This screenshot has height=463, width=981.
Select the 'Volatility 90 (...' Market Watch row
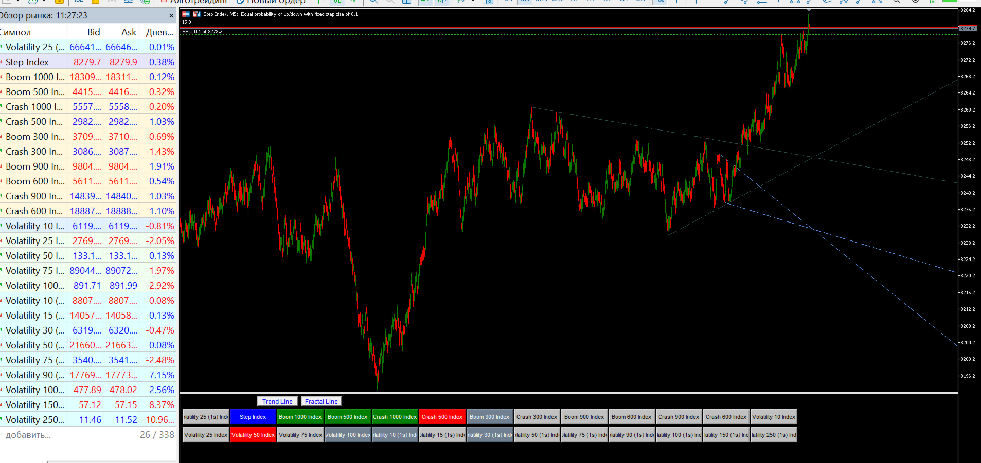(88, 375)
